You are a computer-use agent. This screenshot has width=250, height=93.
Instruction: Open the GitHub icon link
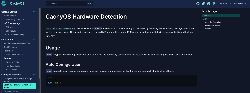click(x=198, y=4)
